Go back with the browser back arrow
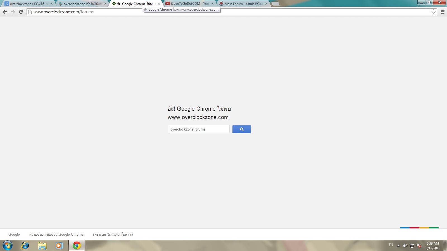447x251 pixels. [x=5, y=12]
